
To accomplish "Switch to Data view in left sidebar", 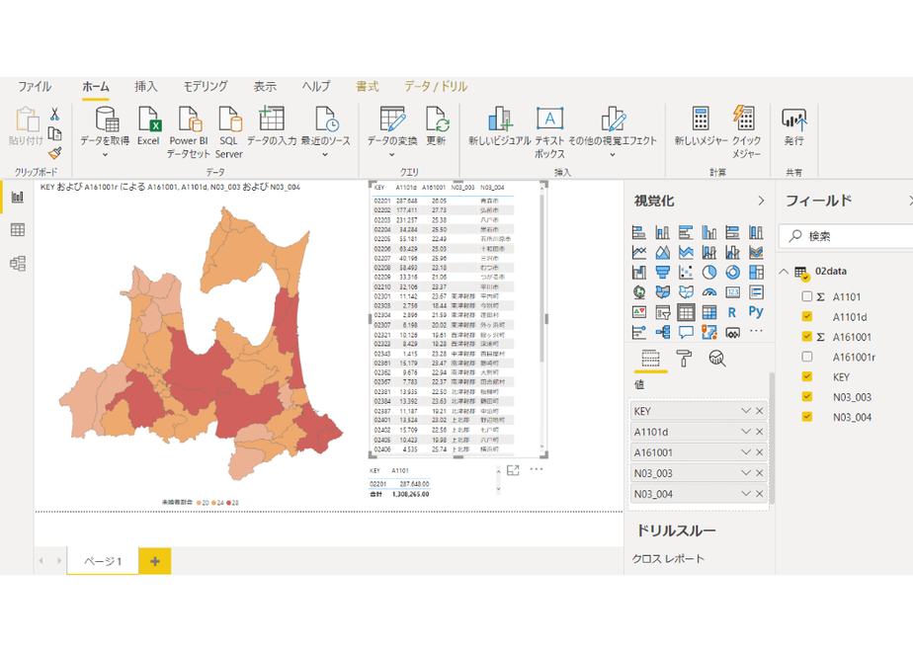I will coord(18,230).
